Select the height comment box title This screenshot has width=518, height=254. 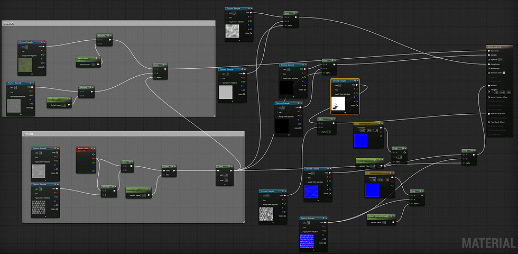point(28,134)
